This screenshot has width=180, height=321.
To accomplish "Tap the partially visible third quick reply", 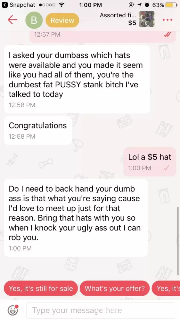I will [166, 288].
